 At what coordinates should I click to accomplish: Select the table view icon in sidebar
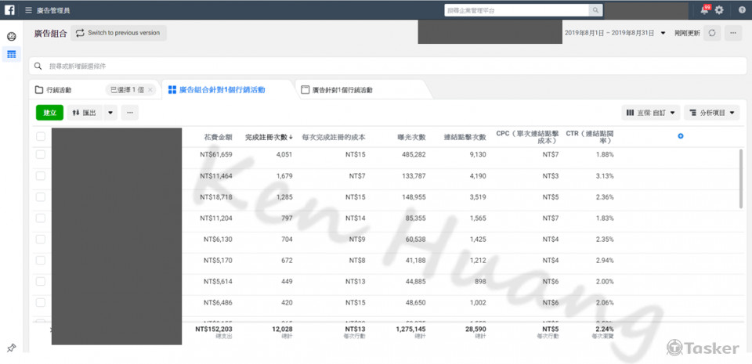(12, 54)
